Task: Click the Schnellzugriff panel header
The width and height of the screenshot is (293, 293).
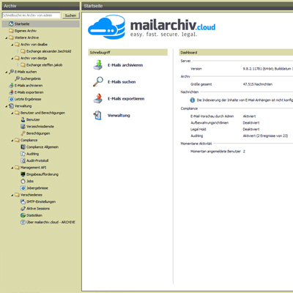Action: 128,52
